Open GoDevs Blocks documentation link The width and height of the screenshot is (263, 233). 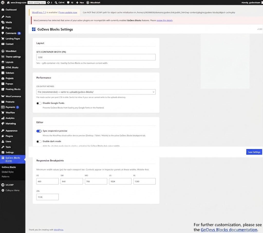tap(229, 230)
